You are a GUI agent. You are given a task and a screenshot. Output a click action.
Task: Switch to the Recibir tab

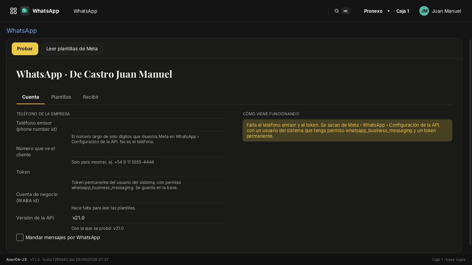pyautogui.click(x=91, y=97)
